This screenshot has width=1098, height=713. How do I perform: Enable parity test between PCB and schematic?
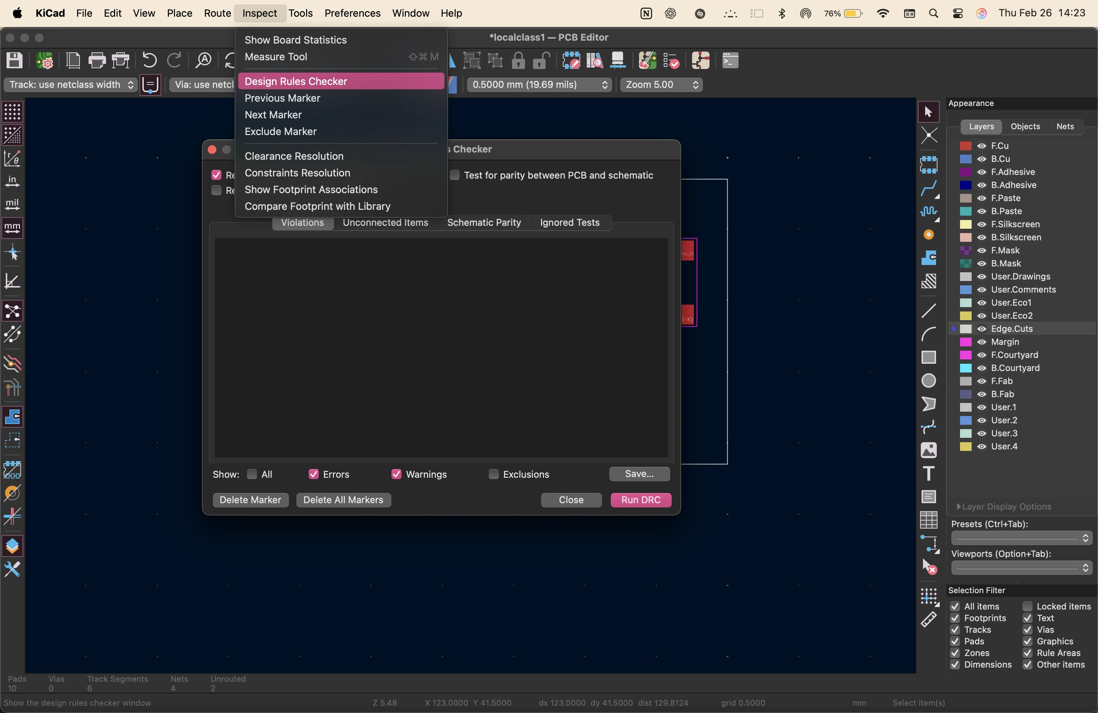(x=455, y=175)
